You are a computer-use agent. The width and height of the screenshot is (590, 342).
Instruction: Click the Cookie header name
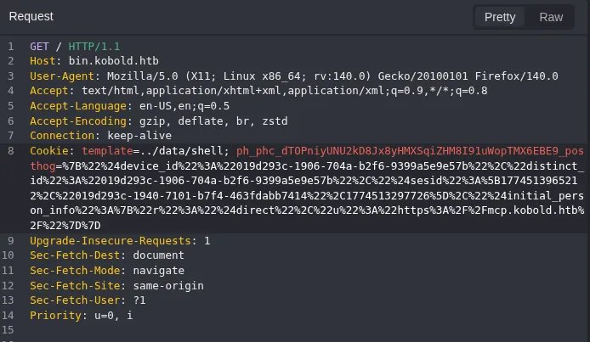tap(50, 151)
